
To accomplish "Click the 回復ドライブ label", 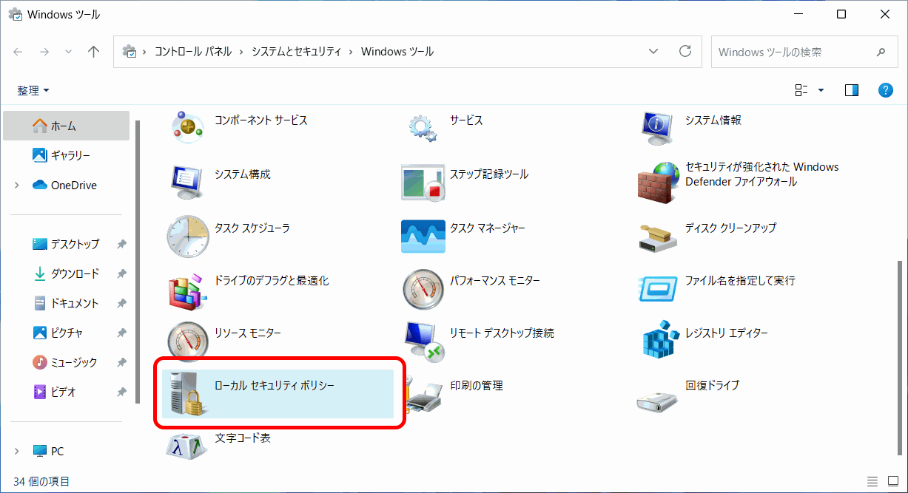I will tap(712, 385).
